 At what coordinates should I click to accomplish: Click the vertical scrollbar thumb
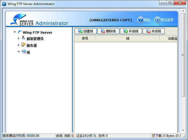coord(183,55)
